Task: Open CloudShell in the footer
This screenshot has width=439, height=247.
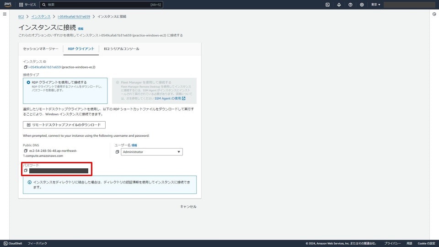Action: [x=13, y=243]
